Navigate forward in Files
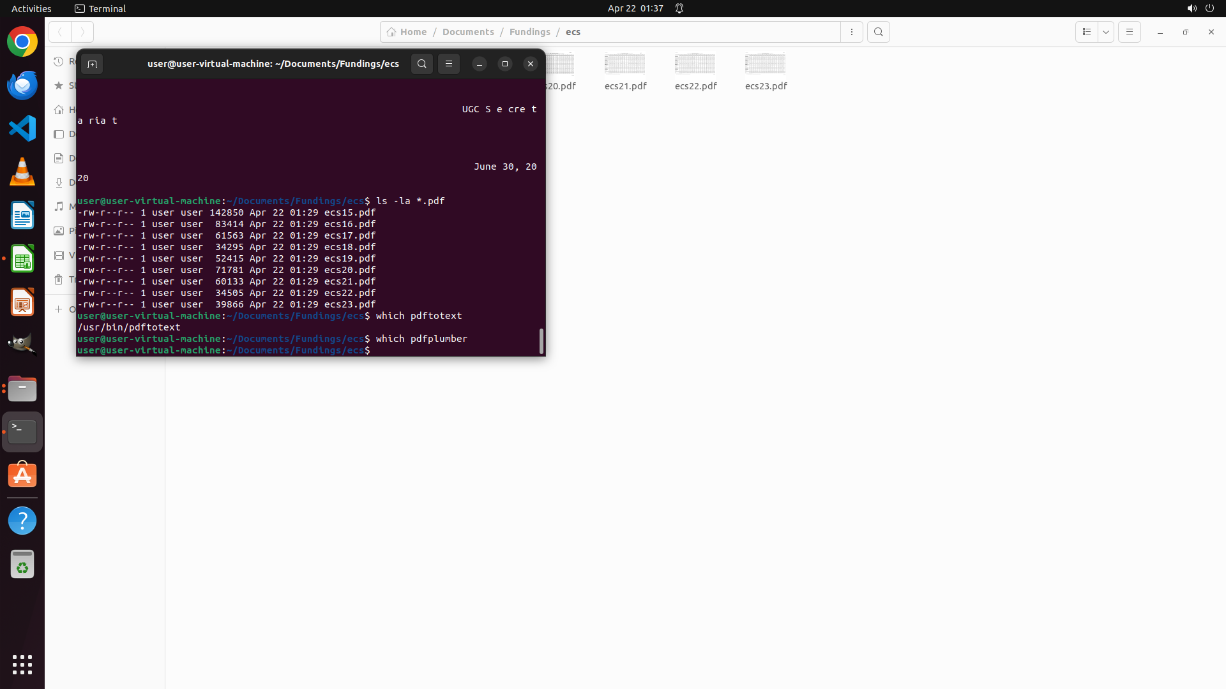The image size is (1226, 689). [x=82, y=32]
